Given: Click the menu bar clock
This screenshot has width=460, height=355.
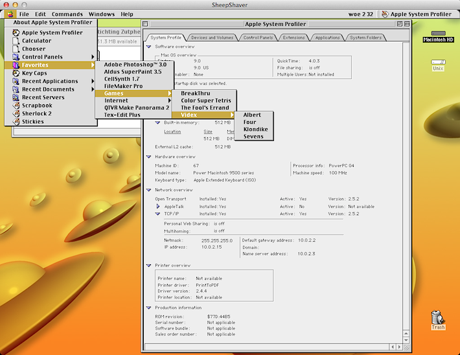Looking at the screenshot, I should click(x=360, y=14).
